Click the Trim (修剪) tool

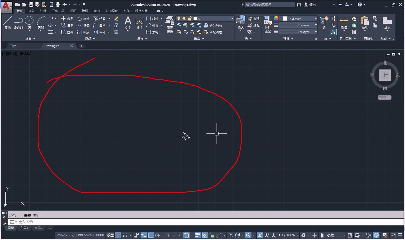(100, 19)
